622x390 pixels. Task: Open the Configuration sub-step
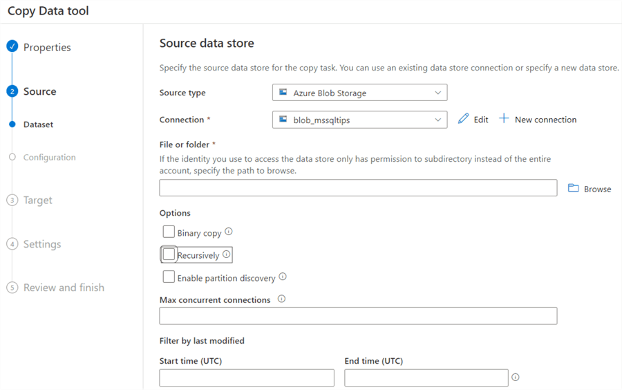coord(49,157)
